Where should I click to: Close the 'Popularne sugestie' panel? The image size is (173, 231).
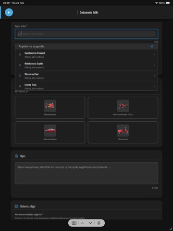click(152, 46)
